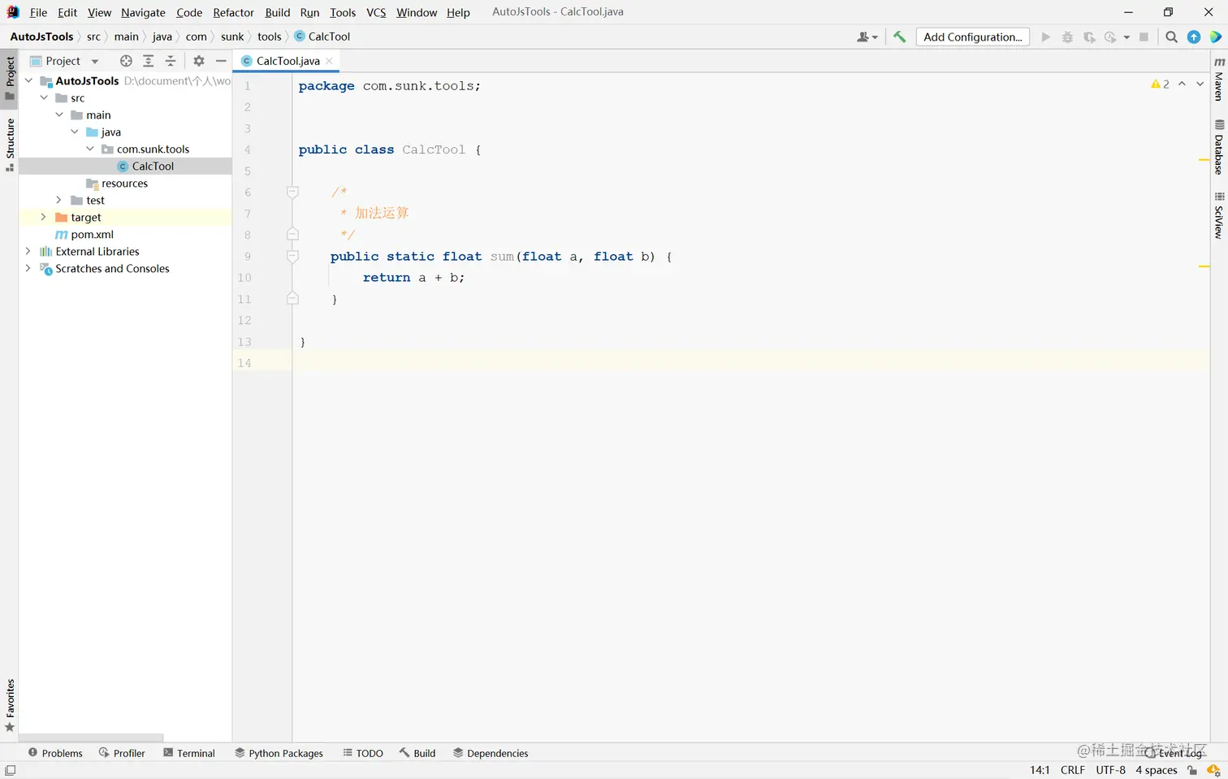Open the VCS menu
Viewport: 1228px width, 779px height.
point(376,12)
